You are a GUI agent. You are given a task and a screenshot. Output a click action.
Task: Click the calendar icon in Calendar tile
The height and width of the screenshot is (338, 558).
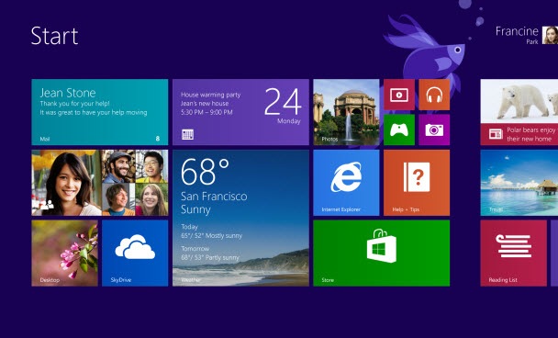pos(187,134)
